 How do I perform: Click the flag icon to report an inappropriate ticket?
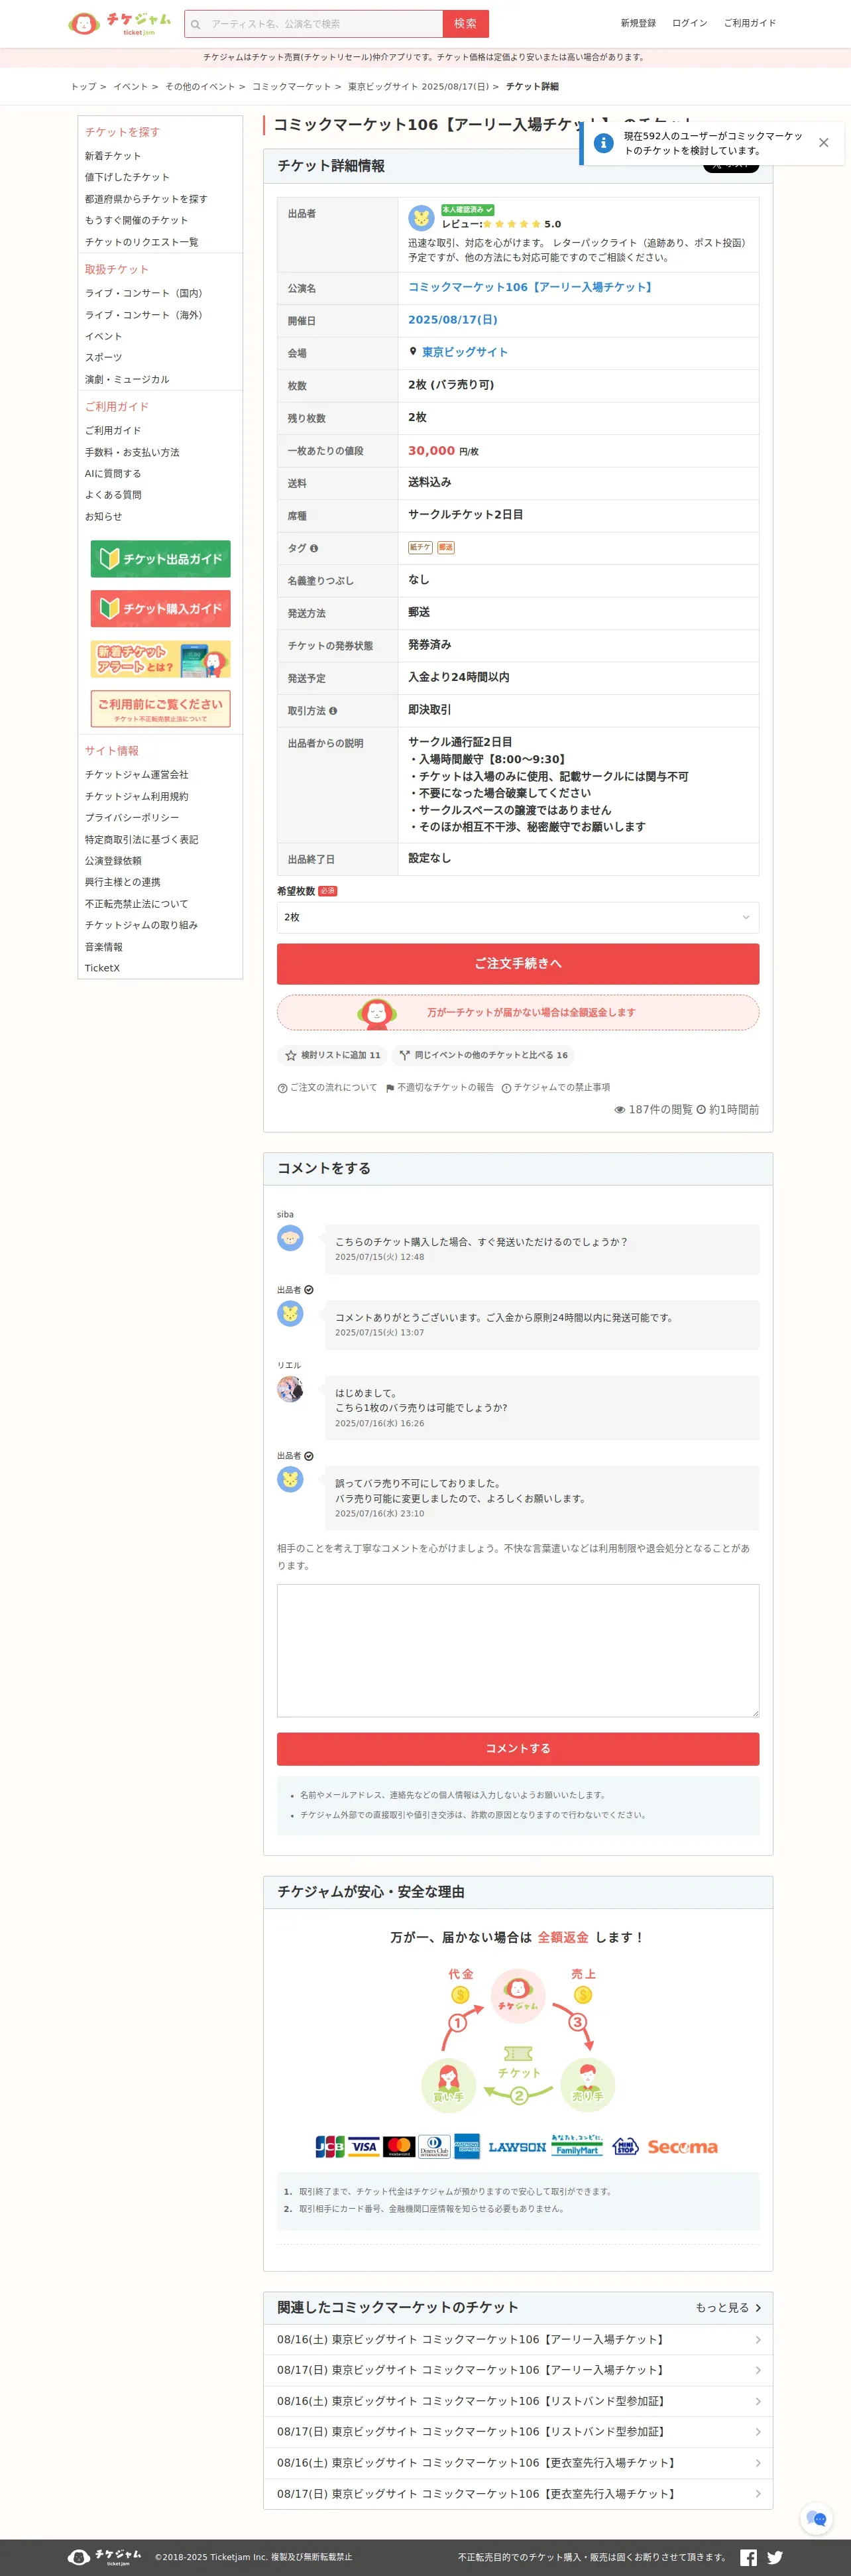pos(389,1088)
